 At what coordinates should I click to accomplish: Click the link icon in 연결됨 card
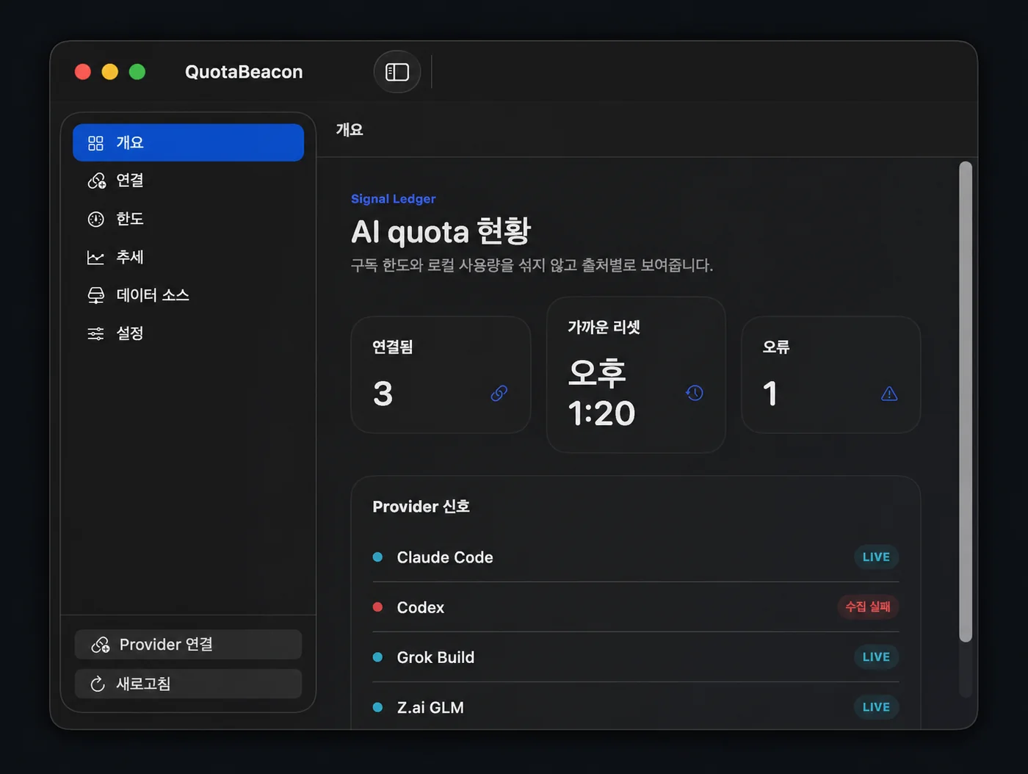coord(499,394)
